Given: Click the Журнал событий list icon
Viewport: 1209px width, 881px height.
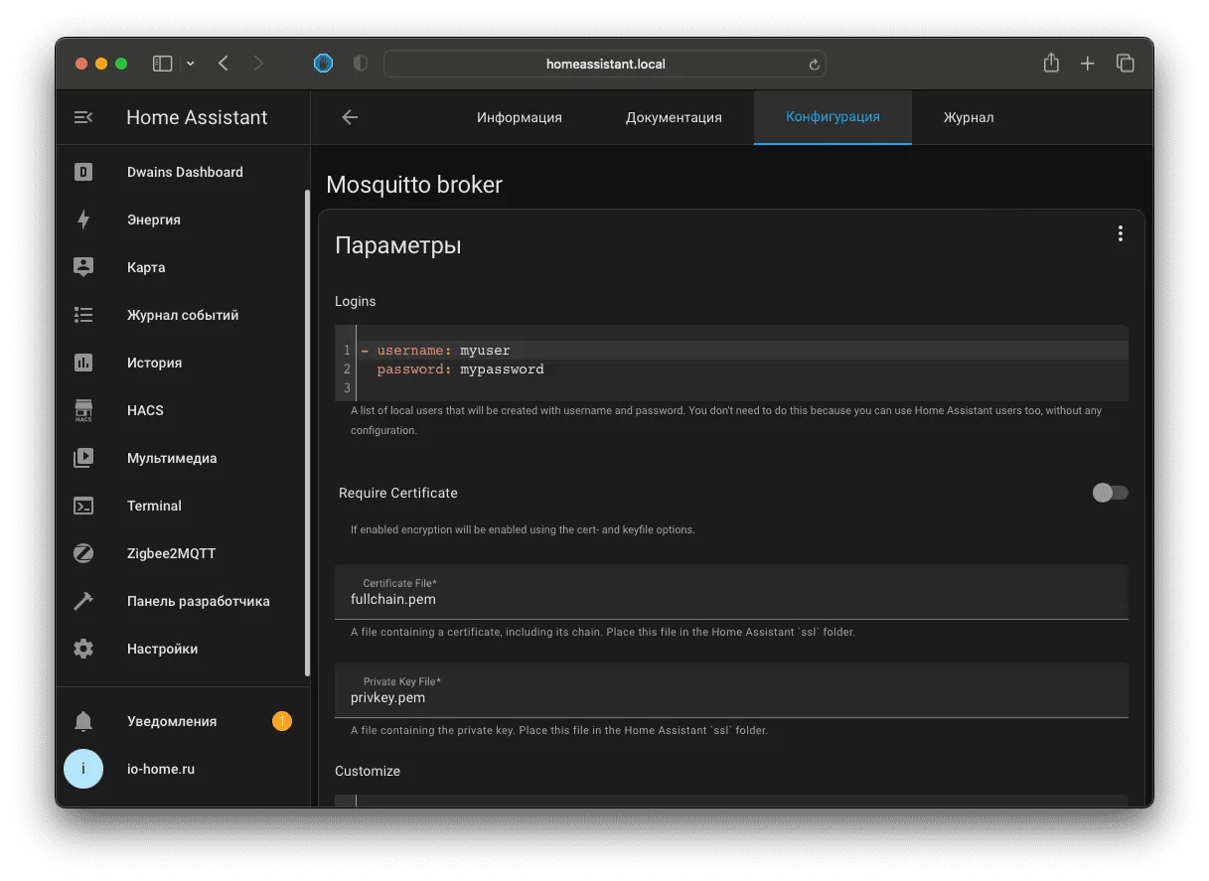Looking at the screenshot, I should 83,315.
